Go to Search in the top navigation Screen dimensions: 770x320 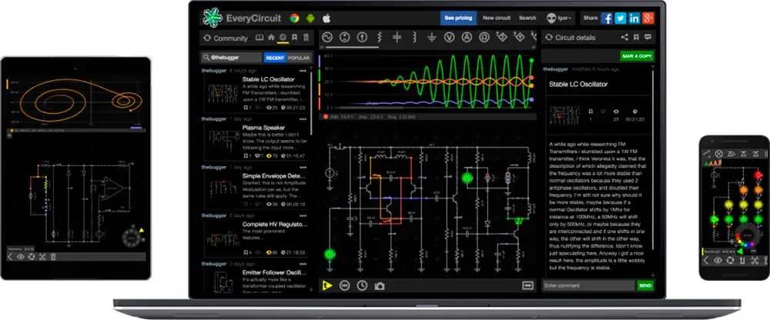(527, 18)
